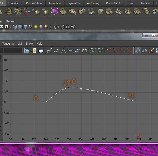Image resolution: width=158 pixels, height=156 pixels.
Task: Click the Frame All icon in Graph Editor
Action: pyautogui.click(x=27, y=50)
